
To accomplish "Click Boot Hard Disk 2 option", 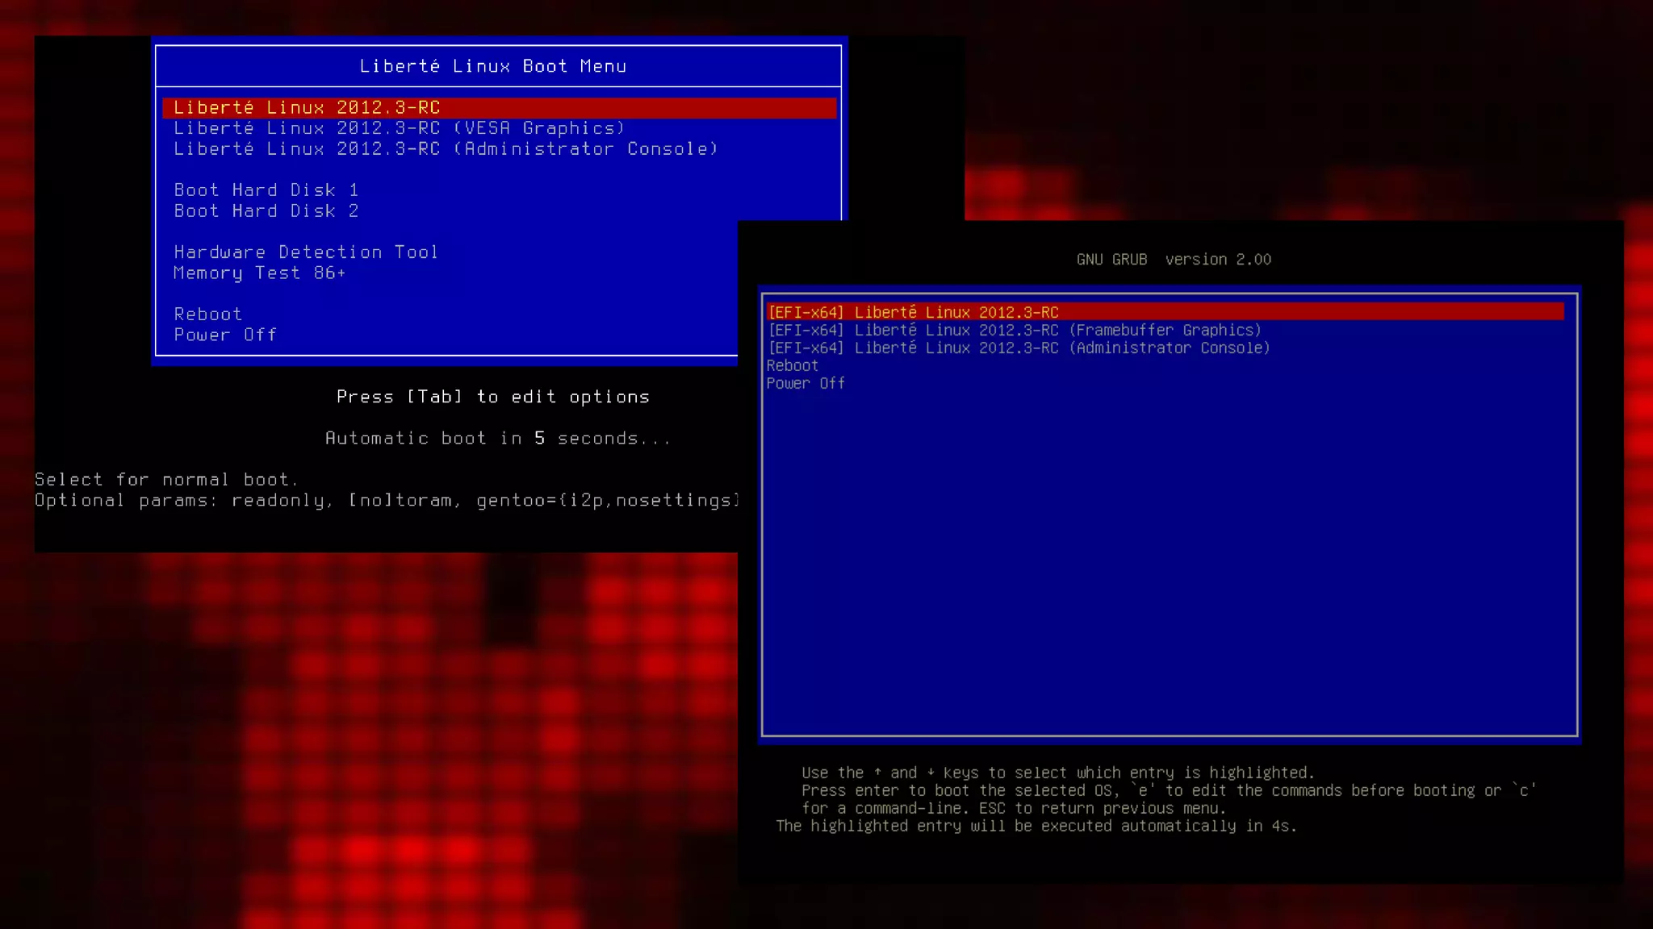I will point(266,211).
